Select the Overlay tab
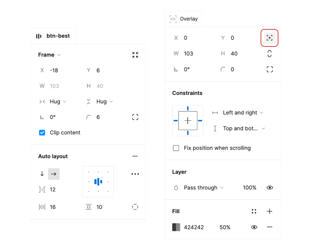 click(184, 19)
